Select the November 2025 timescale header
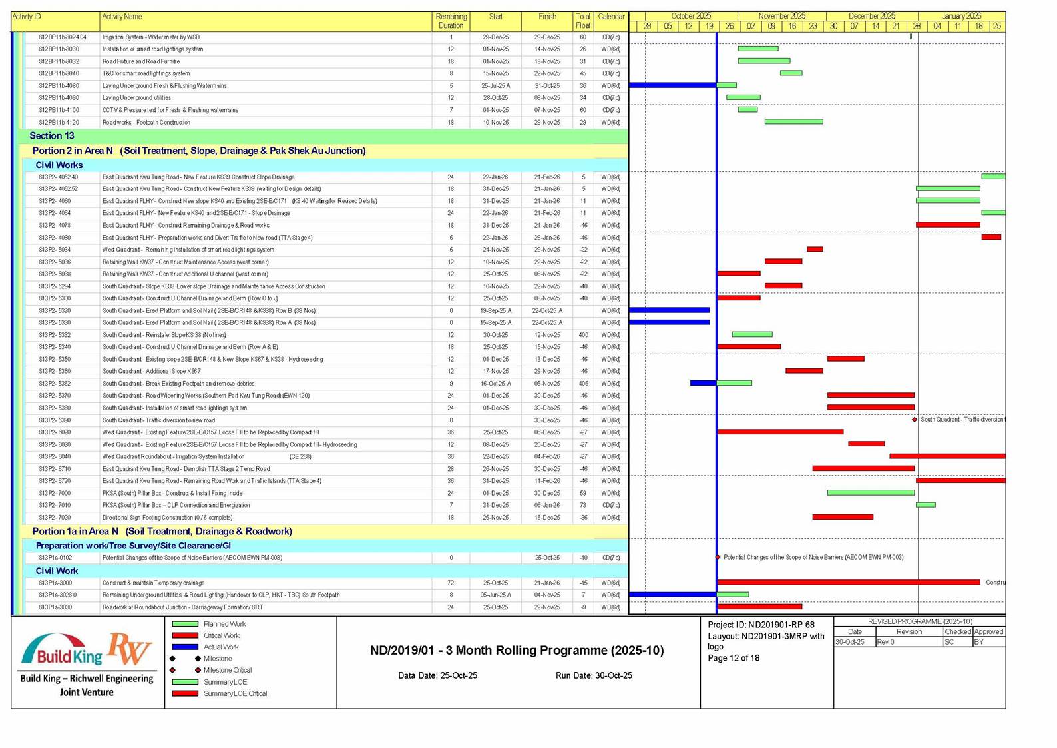This screenshot has width=1057, height=748. (x=781, y=16)
